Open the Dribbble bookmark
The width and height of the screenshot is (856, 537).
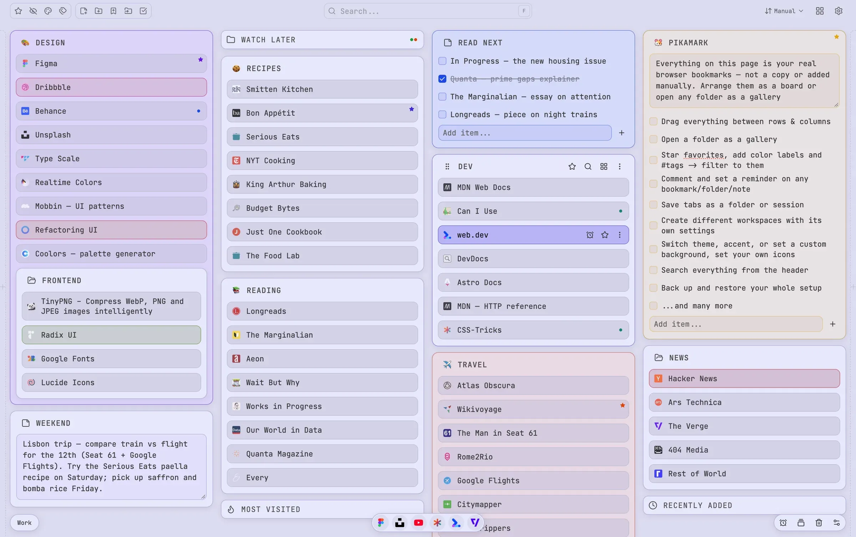coord(111,87)
